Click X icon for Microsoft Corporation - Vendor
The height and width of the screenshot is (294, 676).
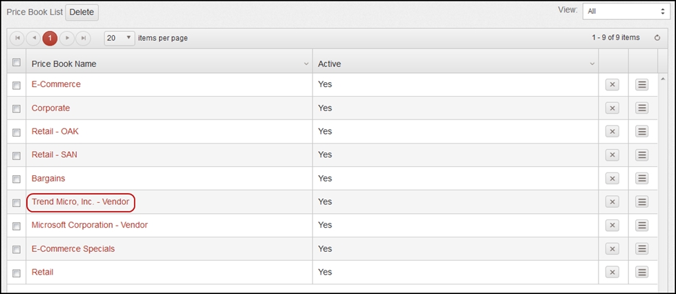click(612, 225)
